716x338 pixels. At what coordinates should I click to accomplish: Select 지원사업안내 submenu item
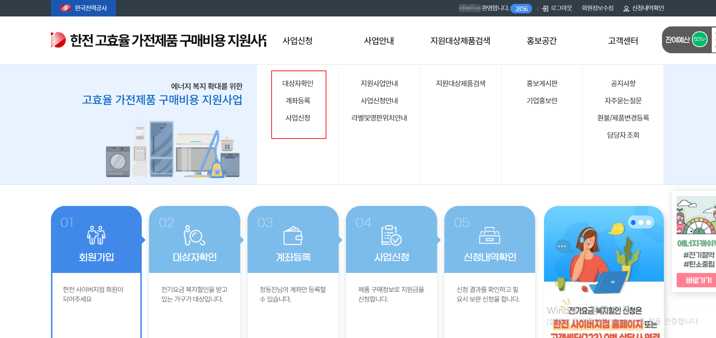coord(379,83)
